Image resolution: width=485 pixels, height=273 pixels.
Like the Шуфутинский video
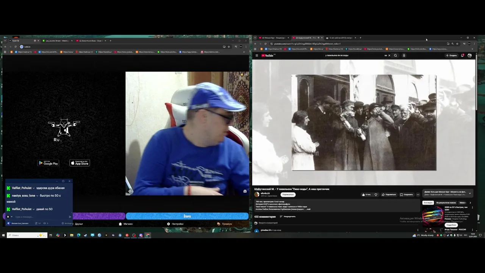(366, 195)
